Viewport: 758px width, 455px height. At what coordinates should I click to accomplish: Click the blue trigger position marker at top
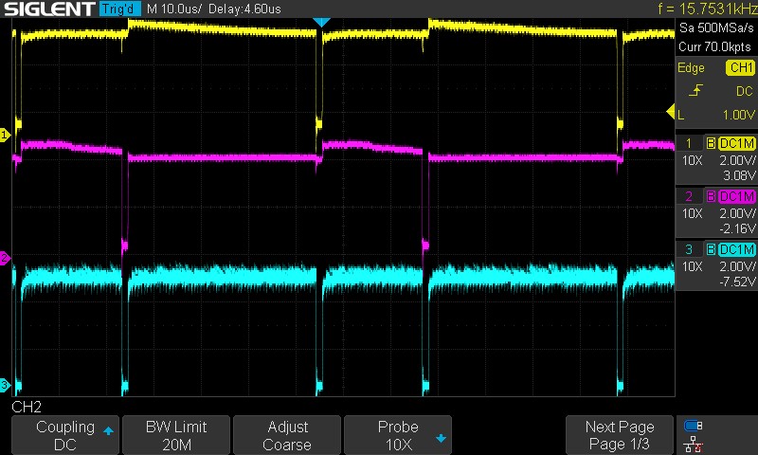tap(321, 22)
